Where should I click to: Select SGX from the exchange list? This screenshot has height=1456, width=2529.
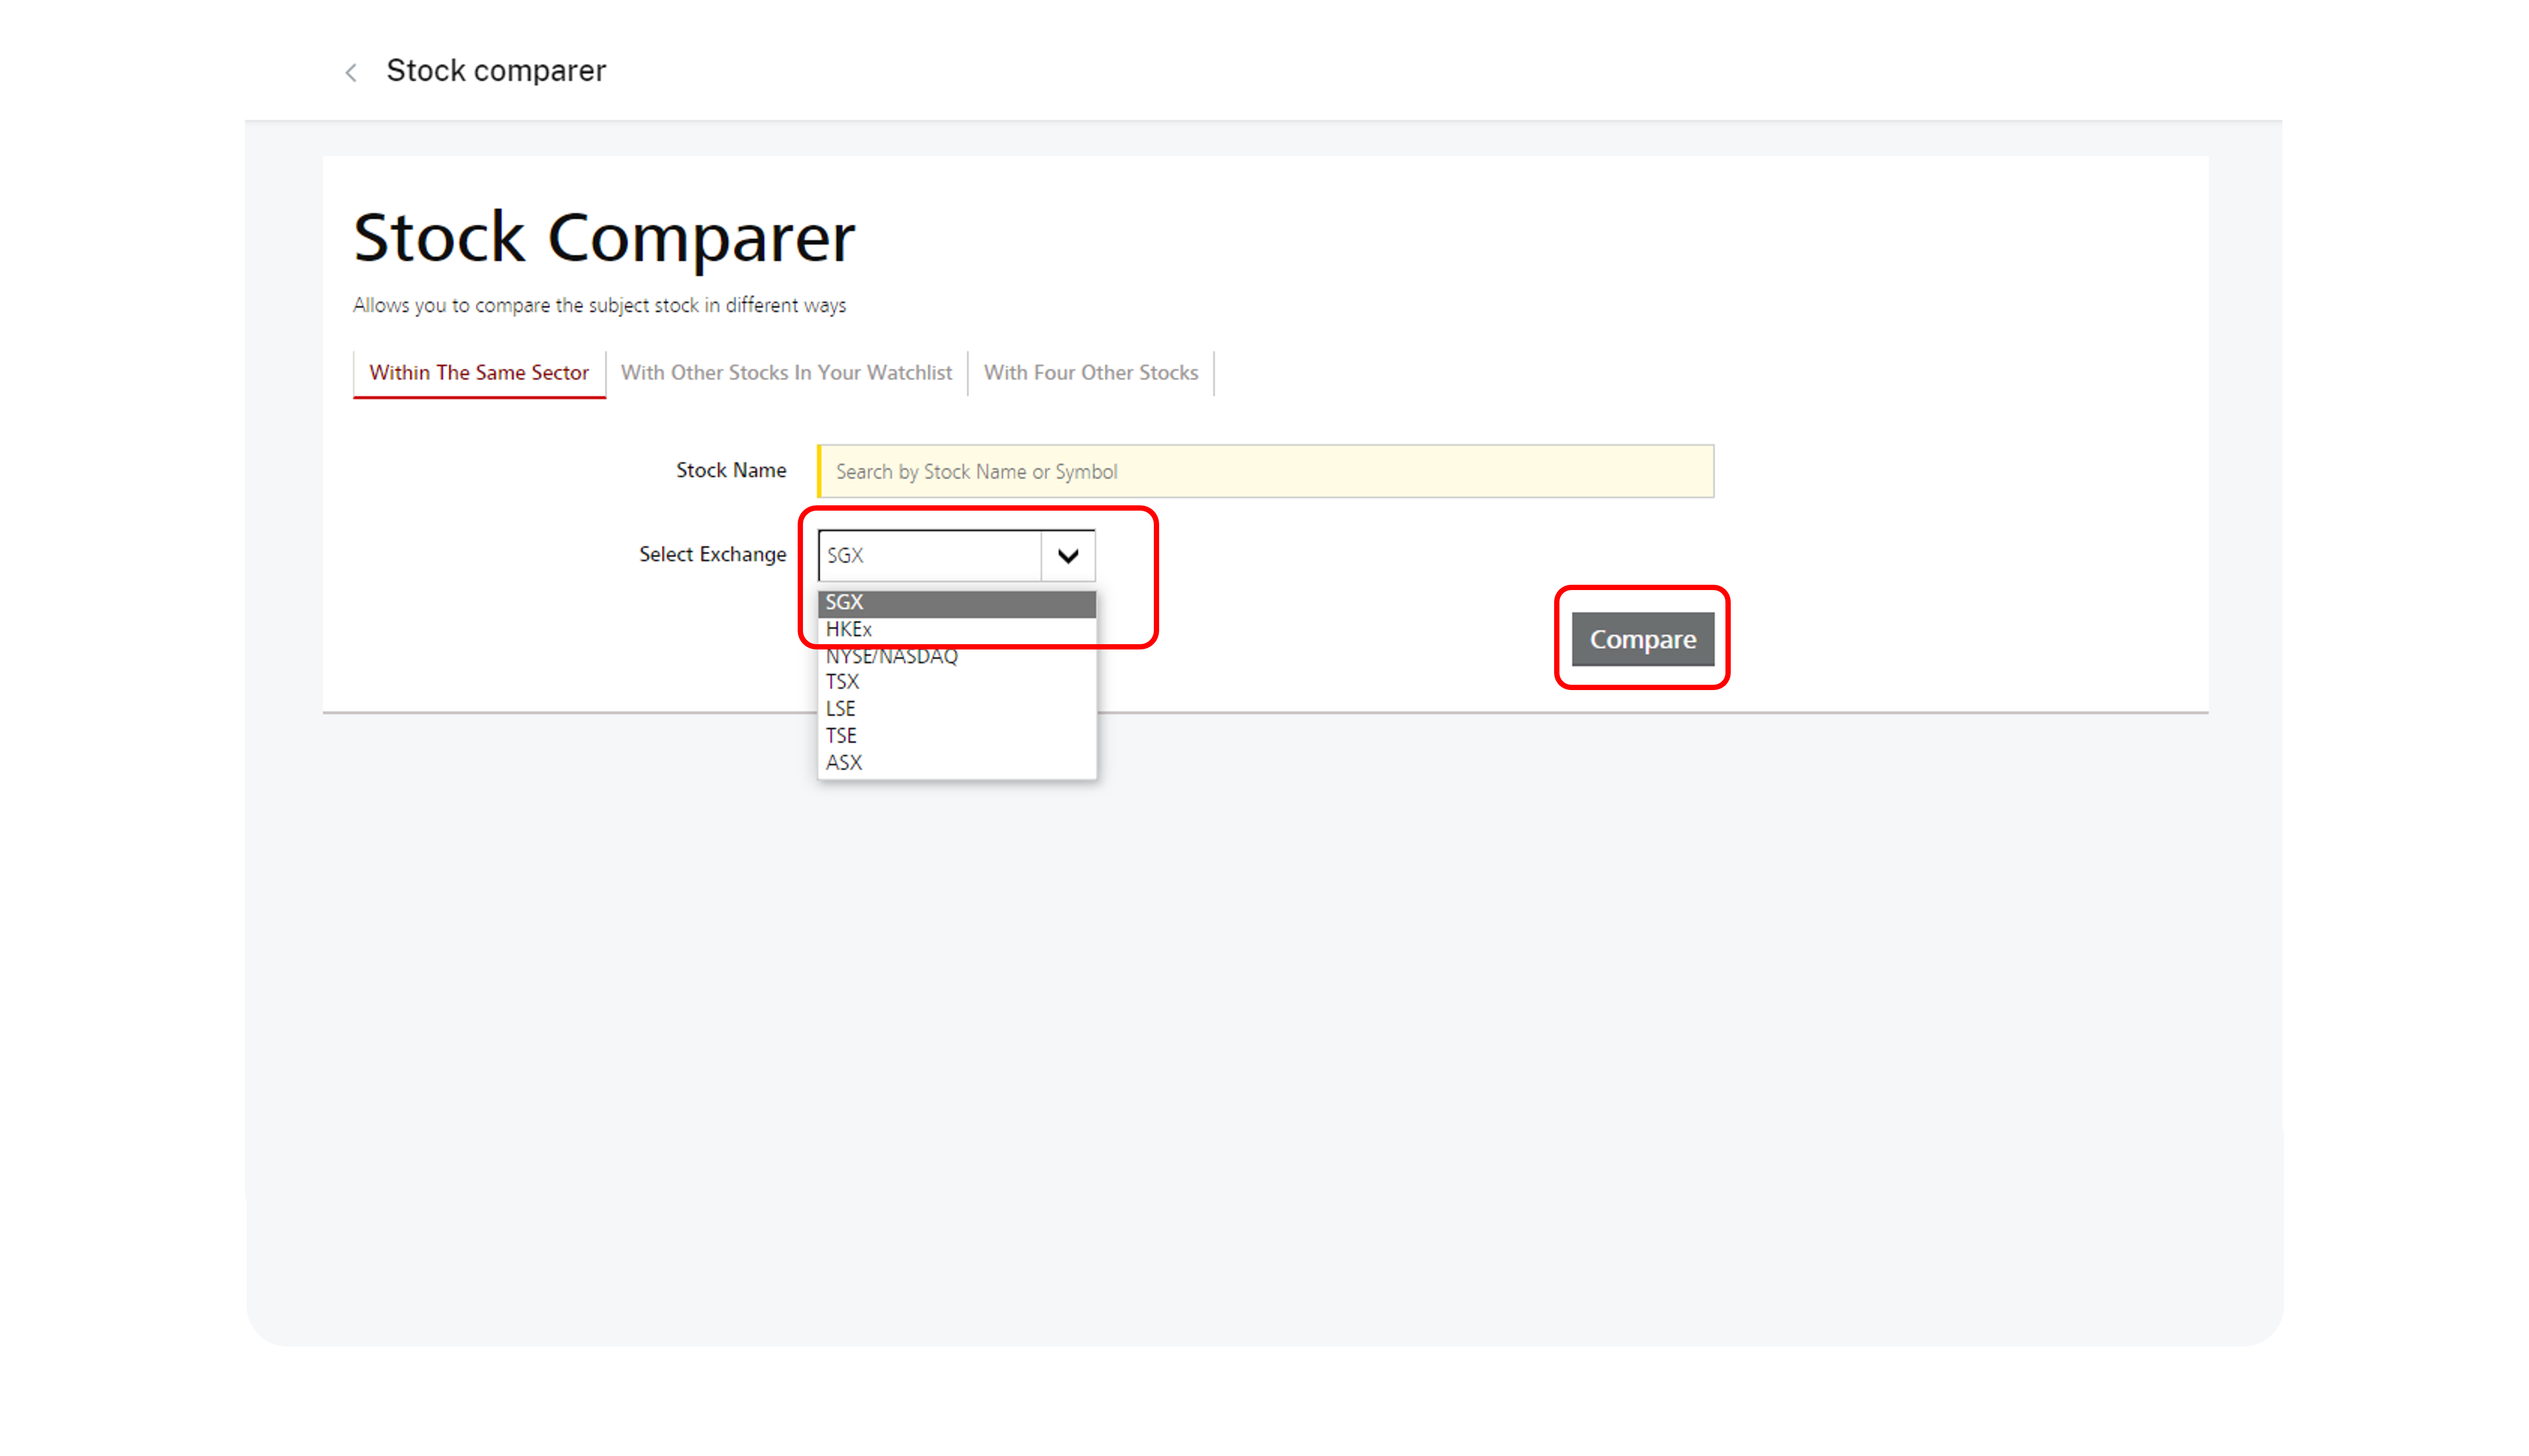click(x=957, y=603)
